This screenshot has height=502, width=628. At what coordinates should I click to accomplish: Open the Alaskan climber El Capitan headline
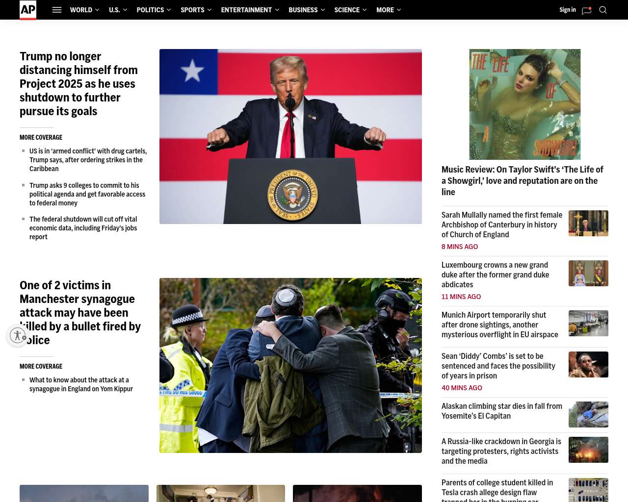(502, 411)
